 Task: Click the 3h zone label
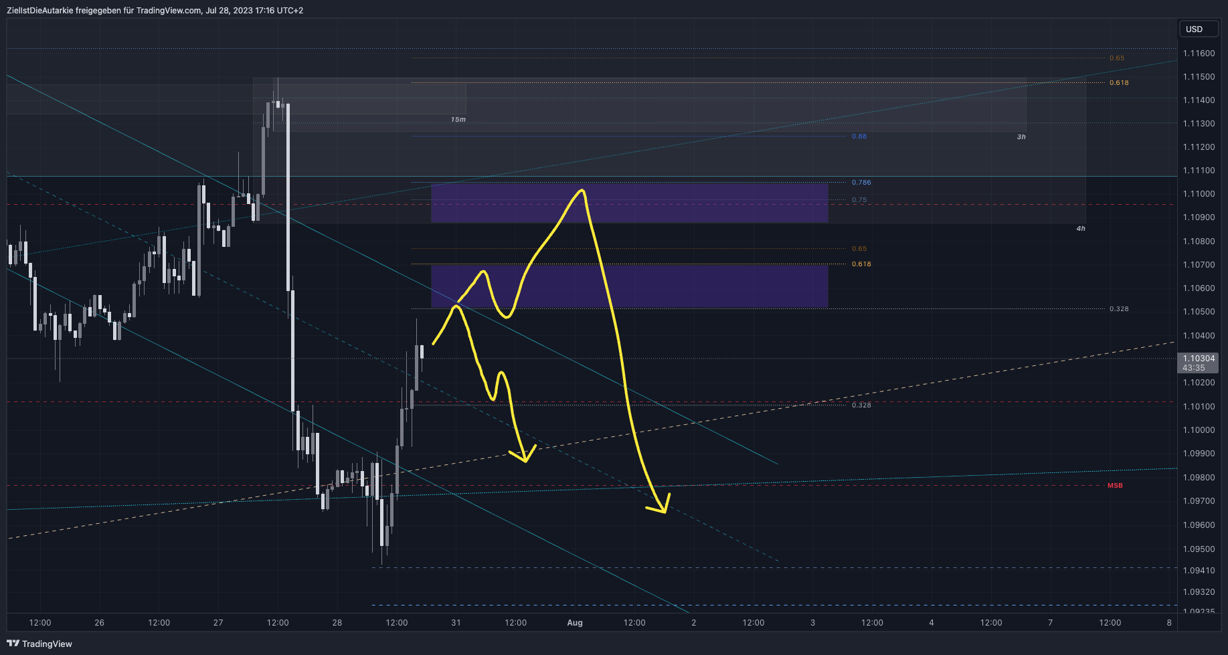point(1021,137)
